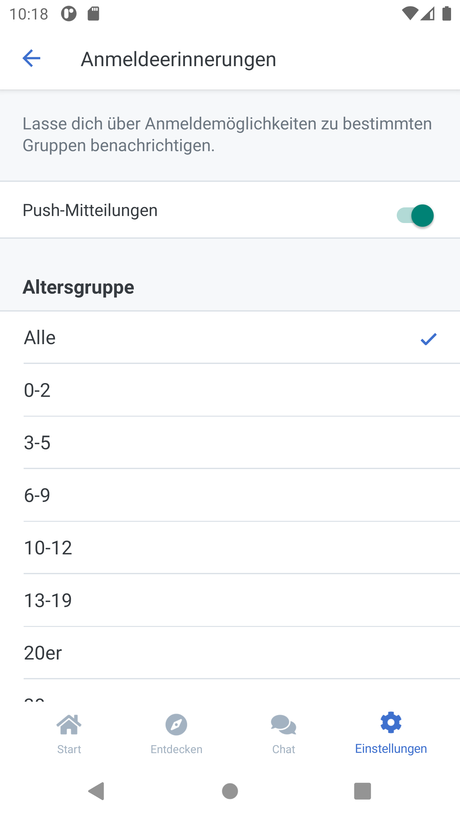Tap the Anmeldeerinnerungen page title
Viewport: 460px width, 818px height.
coord(179,59)
